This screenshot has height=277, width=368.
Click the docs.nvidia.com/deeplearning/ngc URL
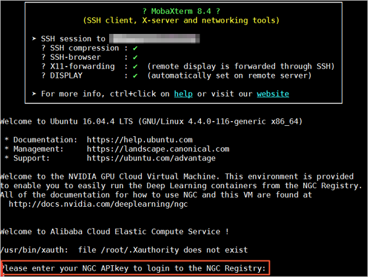(98, 204)
